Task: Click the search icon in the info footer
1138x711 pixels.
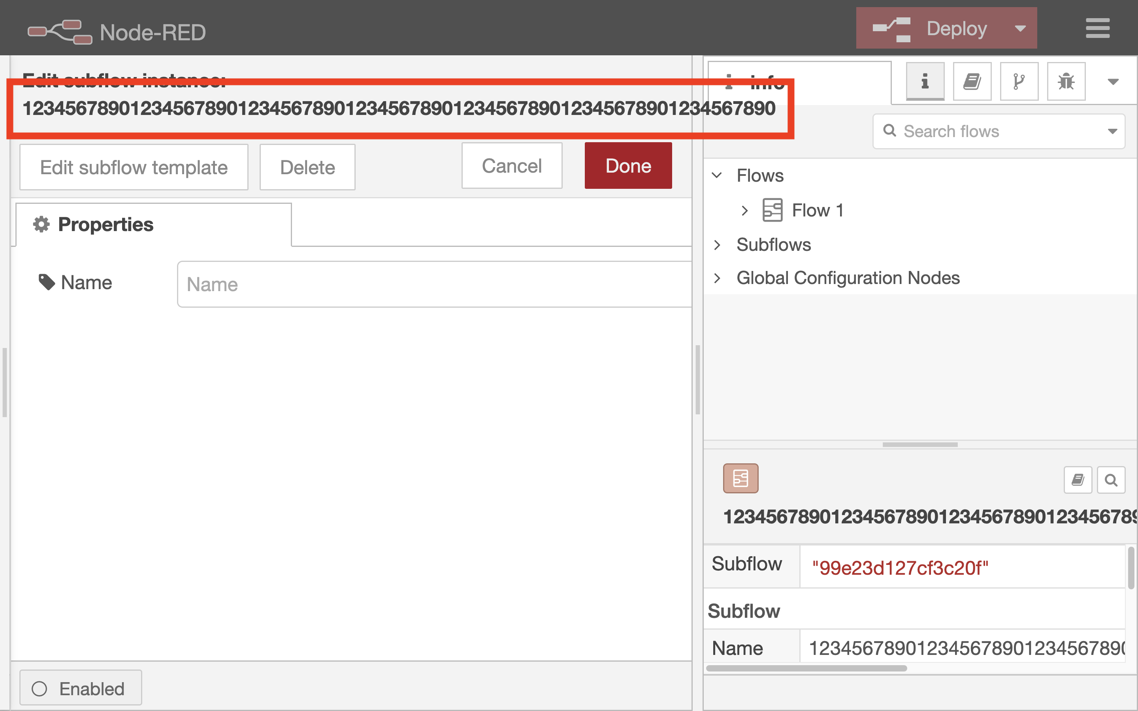Action: (1111, 480)
